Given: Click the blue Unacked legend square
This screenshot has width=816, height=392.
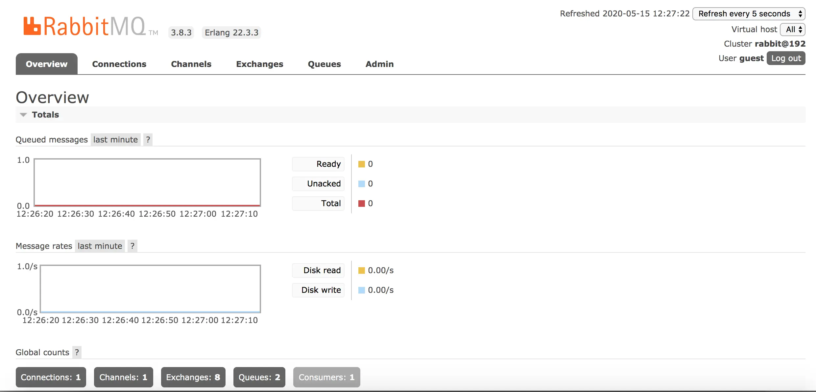Looking at the screenshot, I should (x=361, y=184).
